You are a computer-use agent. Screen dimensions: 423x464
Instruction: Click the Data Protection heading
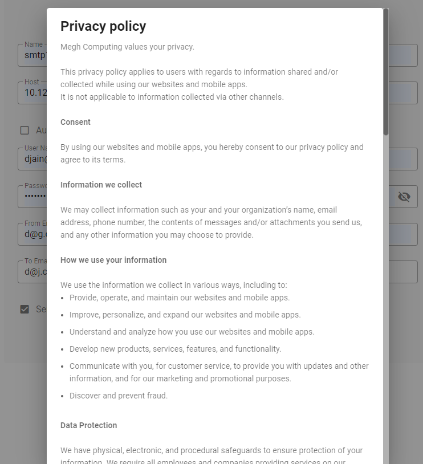(88, 425)
